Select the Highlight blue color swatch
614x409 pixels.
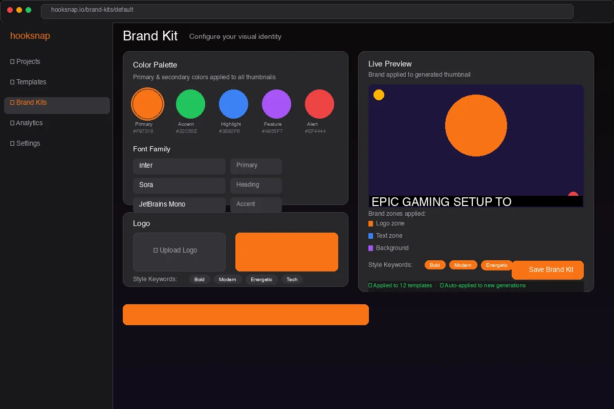coord(233,104)
